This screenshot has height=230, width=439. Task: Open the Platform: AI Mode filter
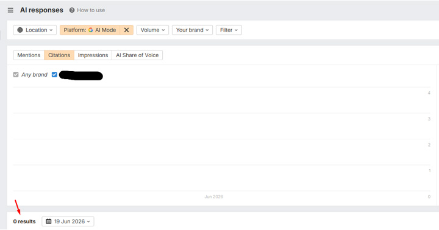[90, 30]
